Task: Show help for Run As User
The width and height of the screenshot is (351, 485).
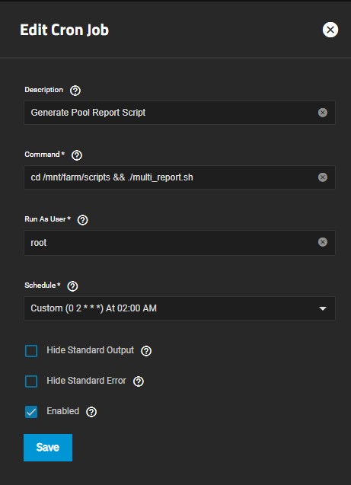Action: [82, 220]
